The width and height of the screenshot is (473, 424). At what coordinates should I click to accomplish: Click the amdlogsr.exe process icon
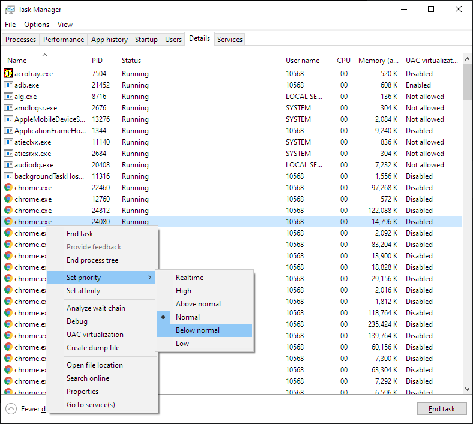coord(8,107)
